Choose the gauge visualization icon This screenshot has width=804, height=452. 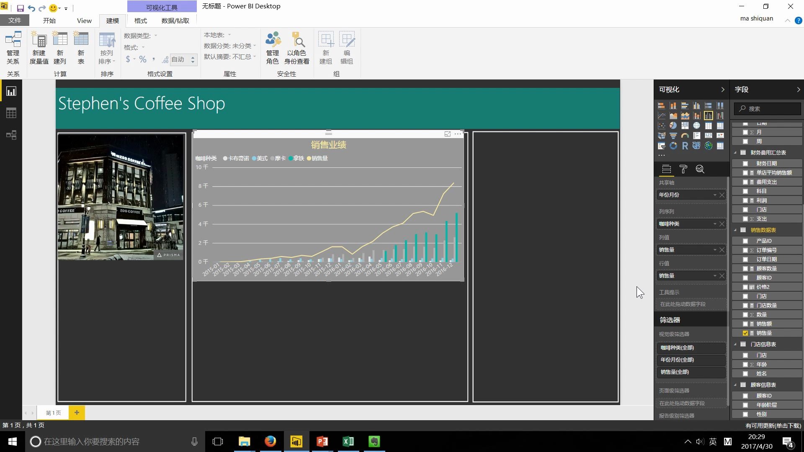click(685, 136)
